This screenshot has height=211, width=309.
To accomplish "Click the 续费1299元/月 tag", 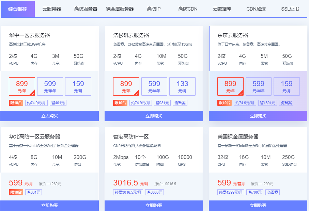I will tap(231, 192).
